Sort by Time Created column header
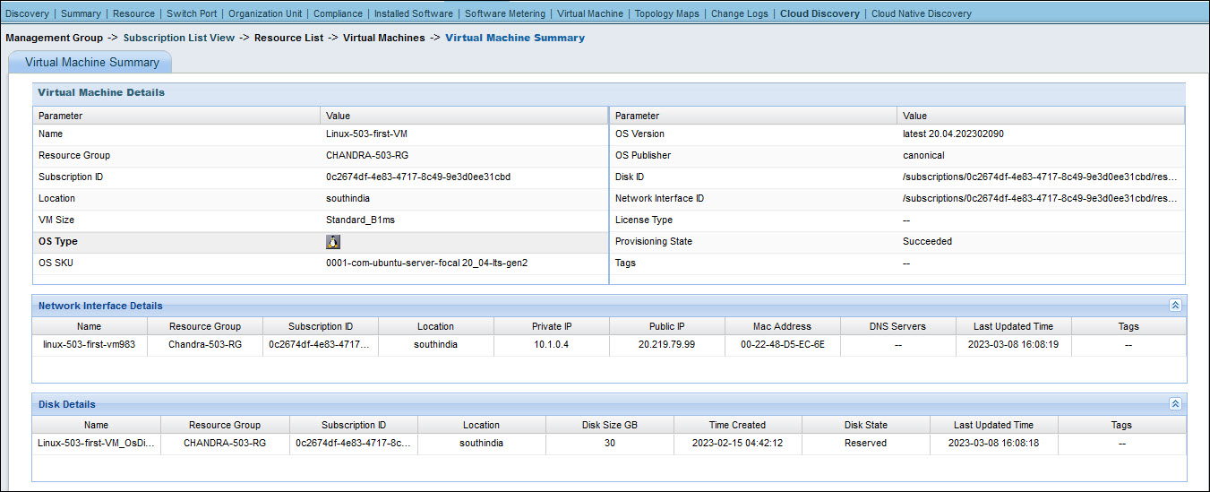Image resolution: width=1210 pixels, height=492 pixels. tap(737, 426)
